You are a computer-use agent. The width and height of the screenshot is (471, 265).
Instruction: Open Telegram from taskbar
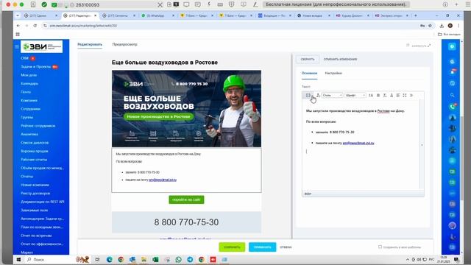pos(190,259)
